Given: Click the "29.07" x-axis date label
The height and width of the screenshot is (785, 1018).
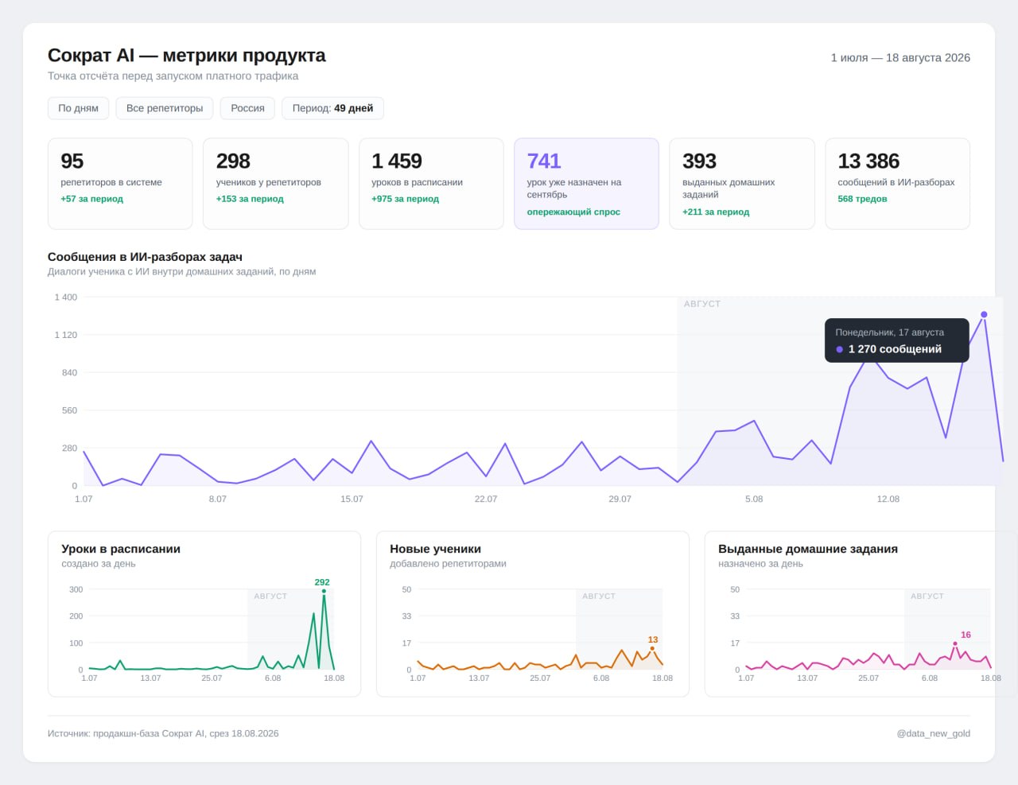Looking at the screenshot, I should pyautogui.click(x=620, y=499).
